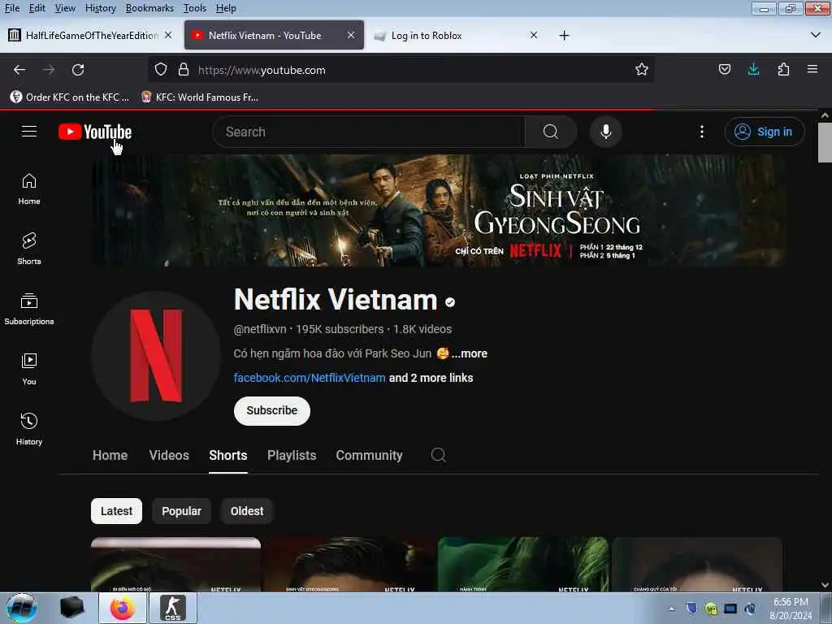Open Order KFC on the KFC bookmark
The width and height of the screenshot is (832, 624).
pyautogui.click(x=70, y=97)
